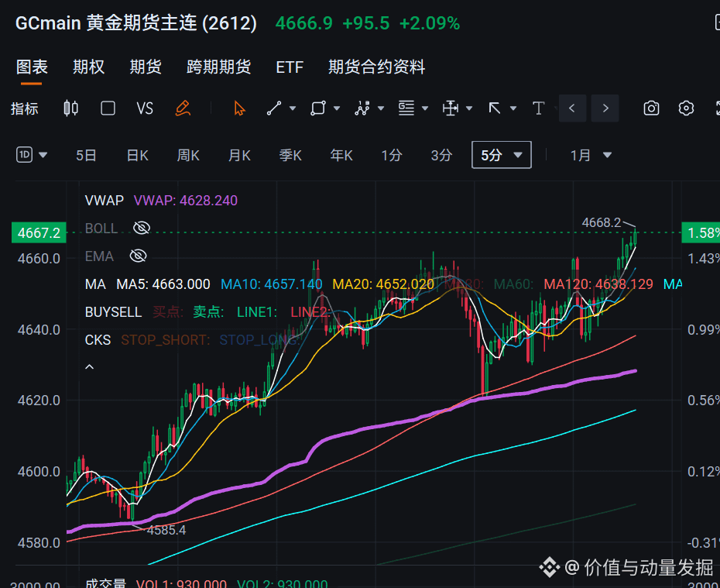Expand the wave pattern dropdown arrow
The height and width of the screenshot is (588, 720).
coord(381,108)
